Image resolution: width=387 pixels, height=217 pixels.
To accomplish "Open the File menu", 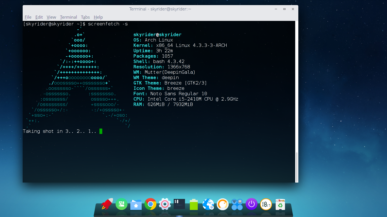I will click(28, 17).
